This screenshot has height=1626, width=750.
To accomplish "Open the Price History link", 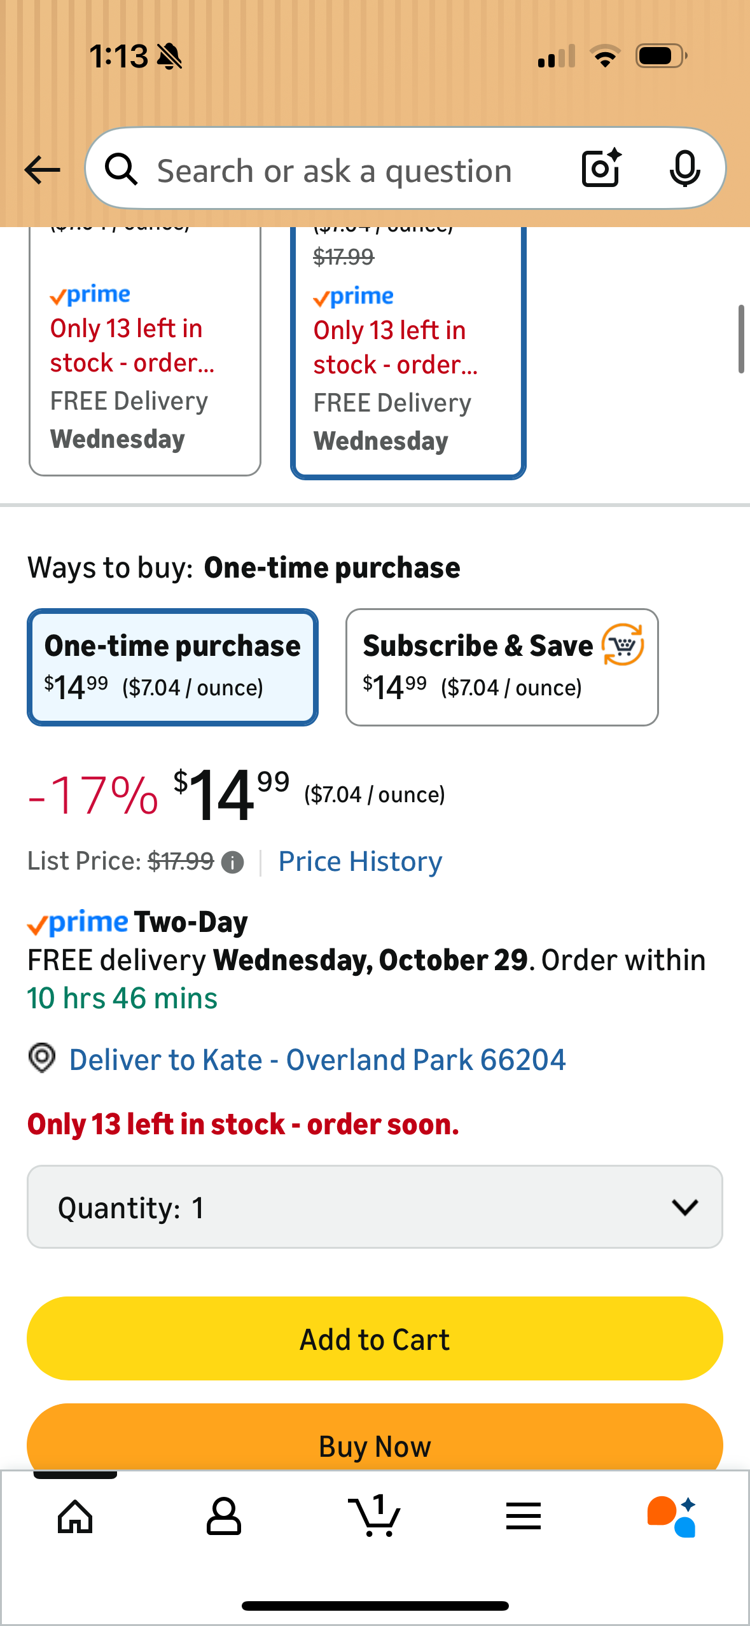I will tap(360, 862).
